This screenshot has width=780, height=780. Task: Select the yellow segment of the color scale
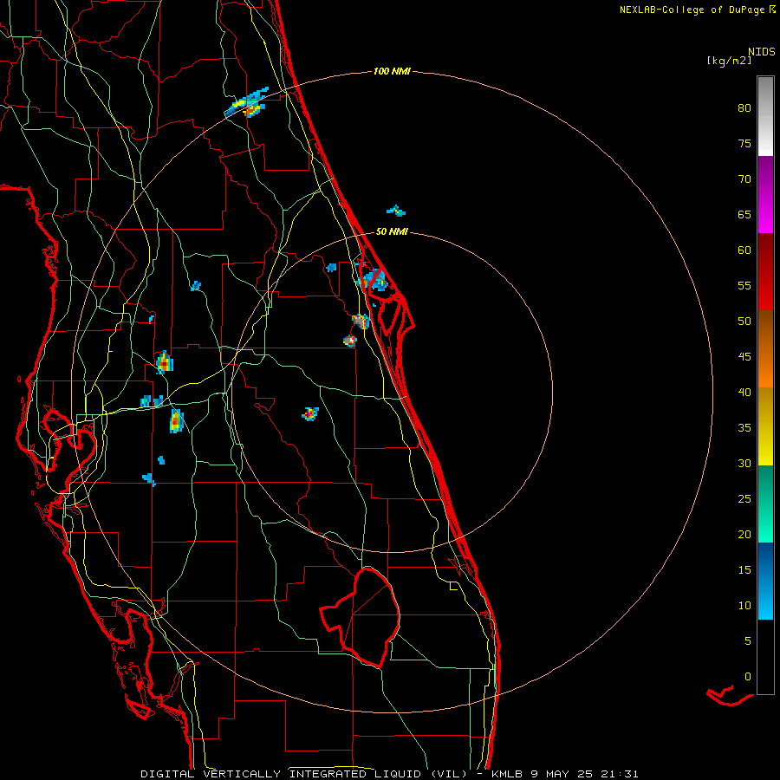[x=765, y=426]
